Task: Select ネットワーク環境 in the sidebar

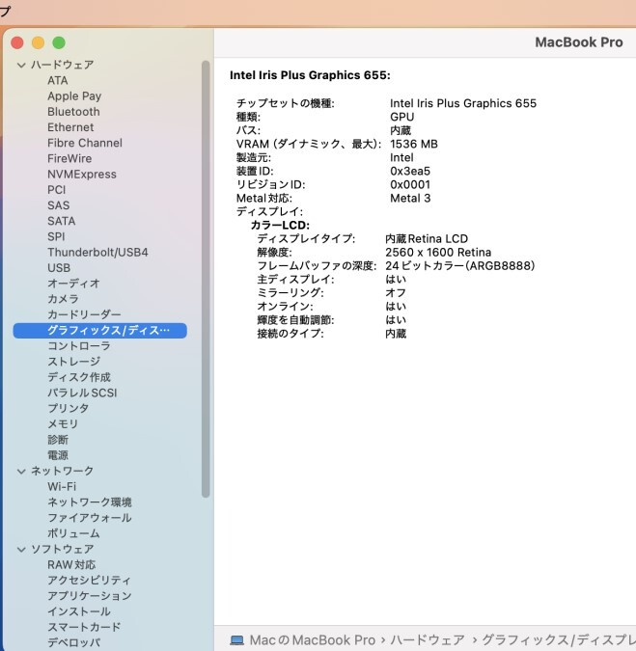Action: coord(90,502)
